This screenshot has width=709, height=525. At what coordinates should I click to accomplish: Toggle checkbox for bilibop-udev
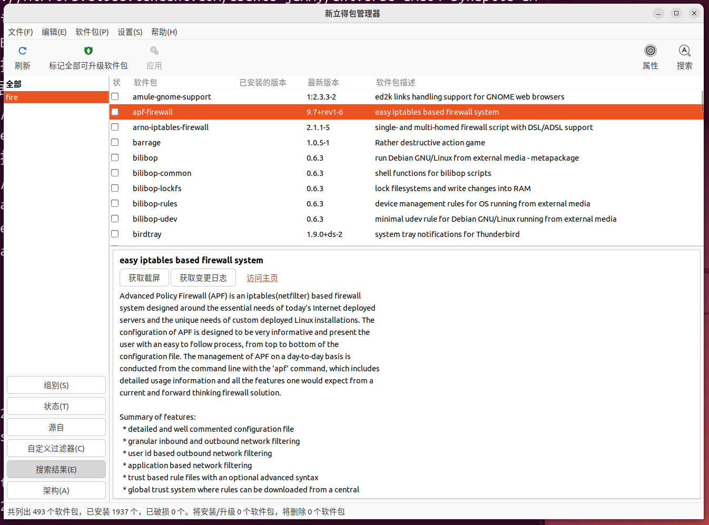pos(115,219)
